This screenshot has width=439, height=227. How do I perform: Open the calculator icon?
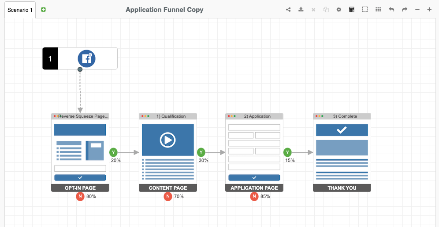tap(352, 10)
